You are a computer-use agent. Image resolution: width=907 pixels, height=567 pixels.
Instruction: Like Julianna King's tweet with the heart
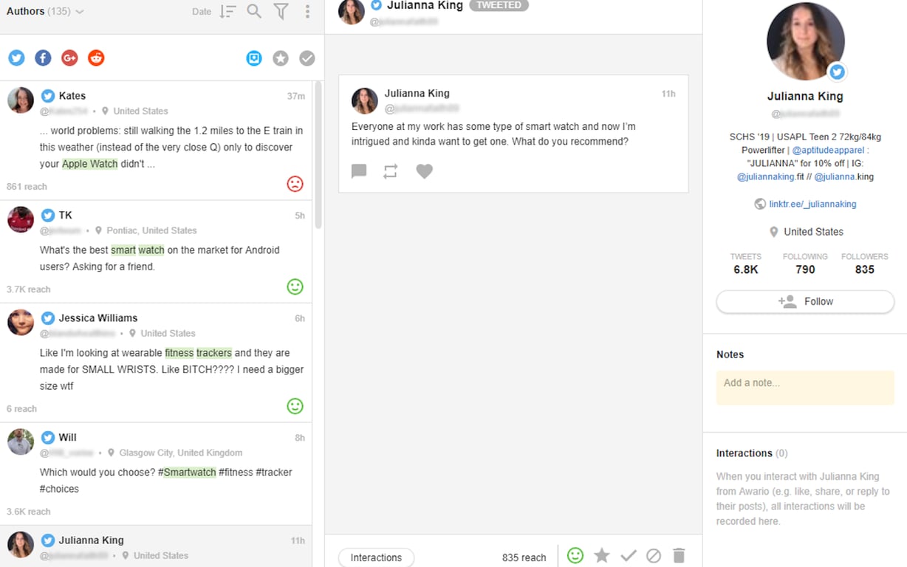(x=424, y=171)
